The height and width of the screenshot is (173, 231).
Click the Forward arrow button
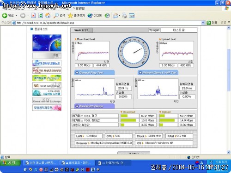pos(23,16)
